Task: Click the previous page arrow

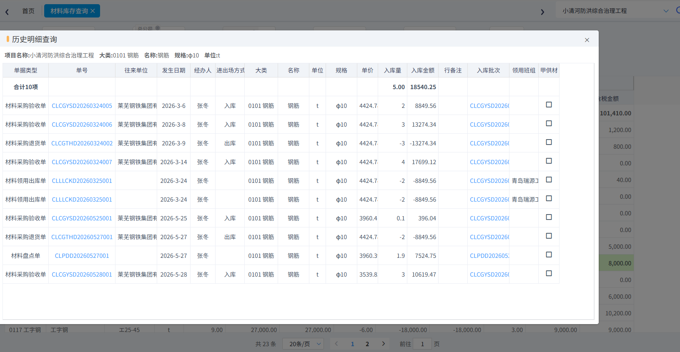Action: coord(336,344)
